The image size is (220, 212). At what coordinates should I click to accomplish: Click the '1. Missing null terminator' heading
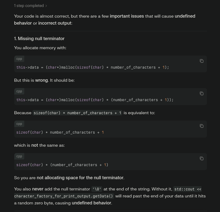click(39, 39)
